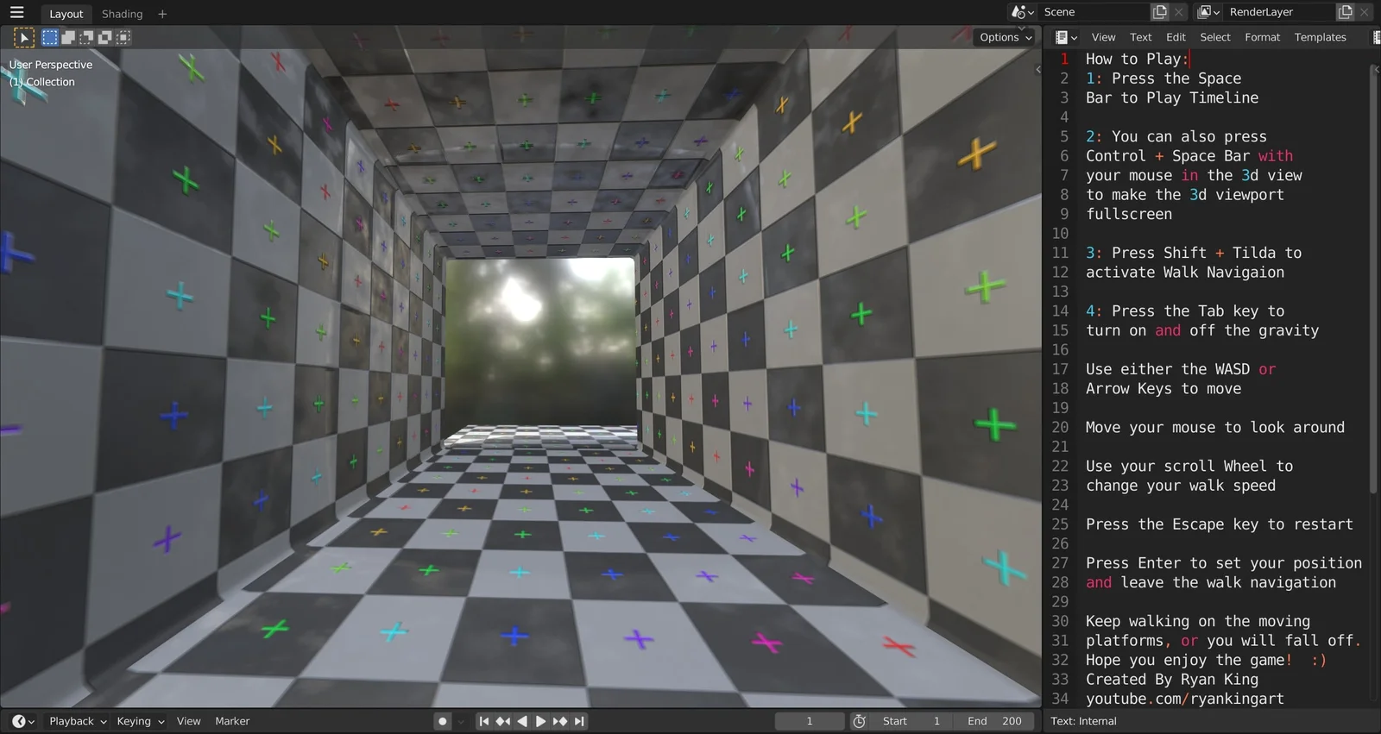Click the 'How to Play:' text line
The height and width of the screenshot is (734, 1381).
click(x=1137, y=59)
